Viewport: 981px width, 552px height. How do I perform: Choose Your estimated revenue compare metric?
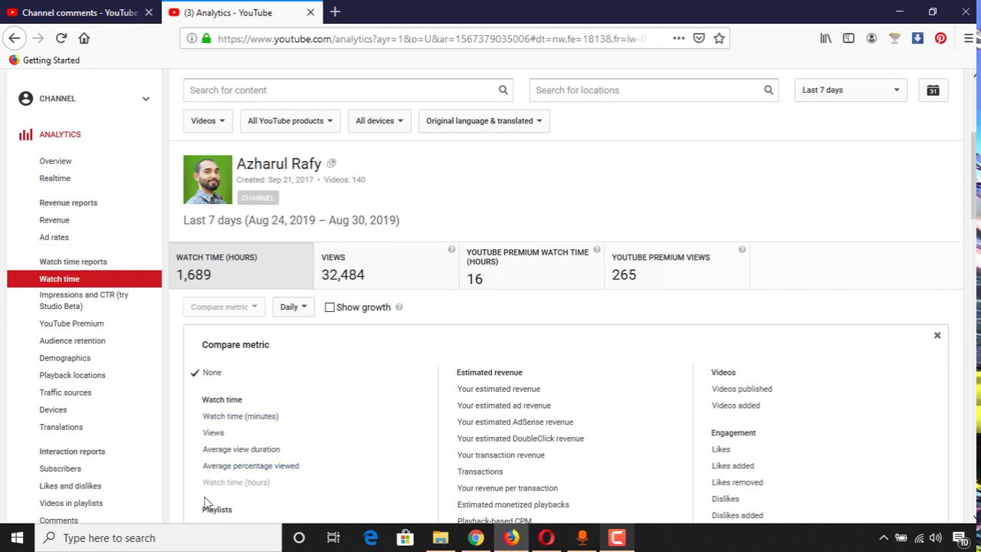click(x=498, y=389)
